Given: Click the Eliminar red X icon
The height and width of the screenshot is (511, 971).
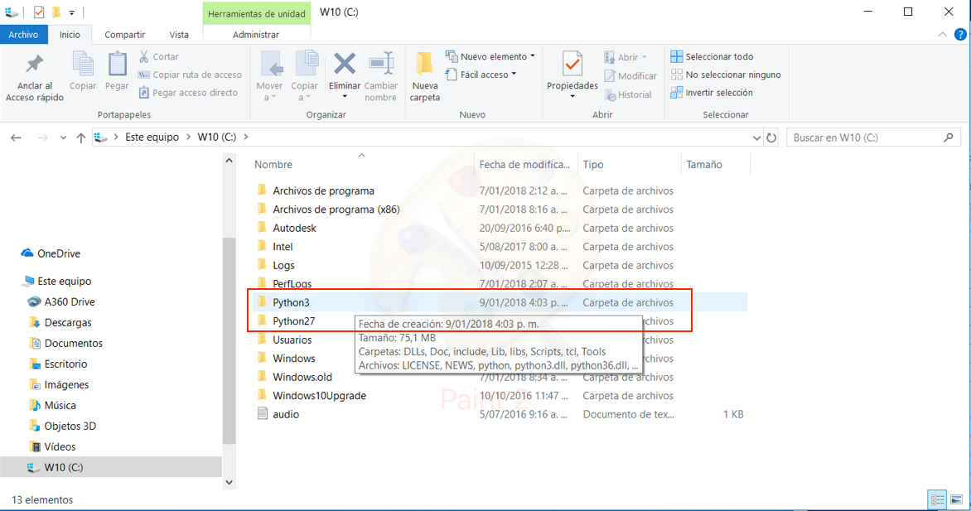Looking at the screenshot, I should (345, 64).
